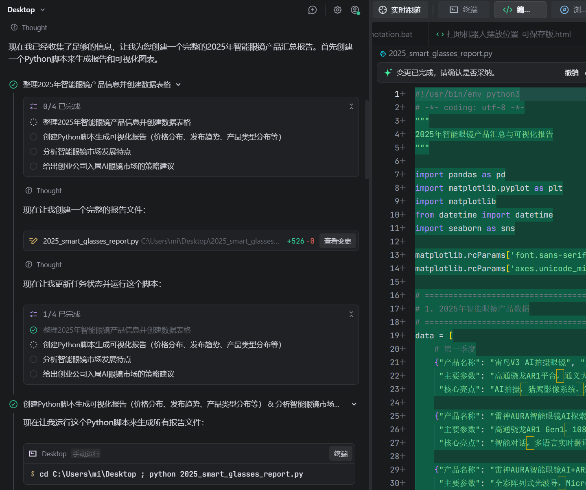Viewport: 586px width, 490px height.
Task: Collapse the 1/4 completed task list
Action: (351, 314)
